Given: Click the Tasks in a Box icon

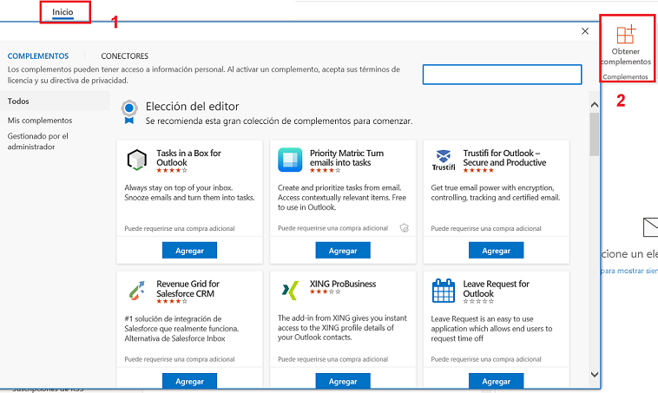Looking at the screenshot, I should (x=137, y=160).
